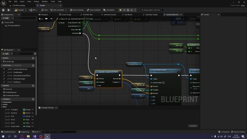Open Class Defaults
This screenshot has height=139, width=247.
93,10
